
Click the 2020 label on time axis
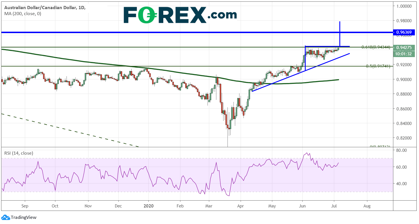pyautogui.click(x=148, y=206)
